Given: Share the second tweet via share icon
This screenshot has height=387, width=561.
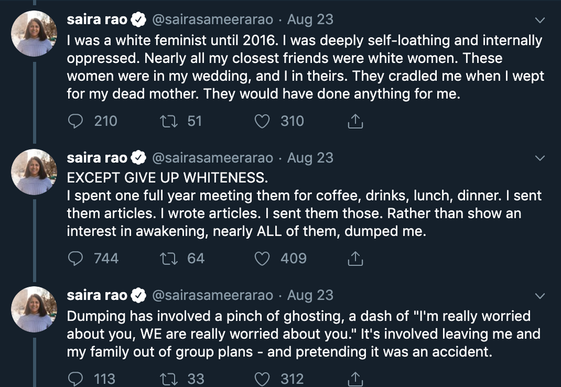Looking at the screenshot, I should coord(355,259).
